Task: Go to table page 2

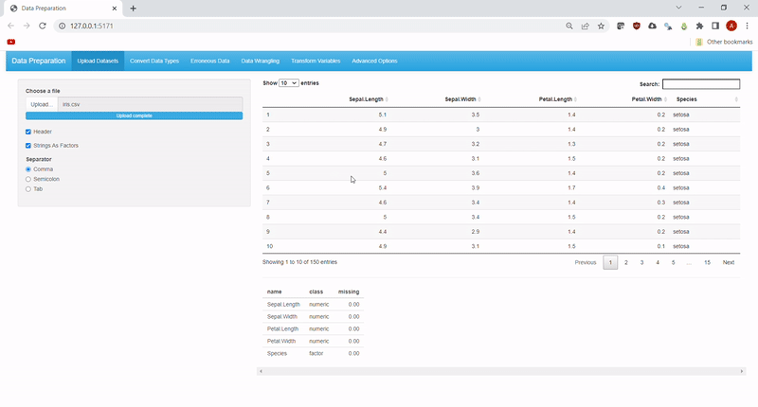Action: [626, 262]
